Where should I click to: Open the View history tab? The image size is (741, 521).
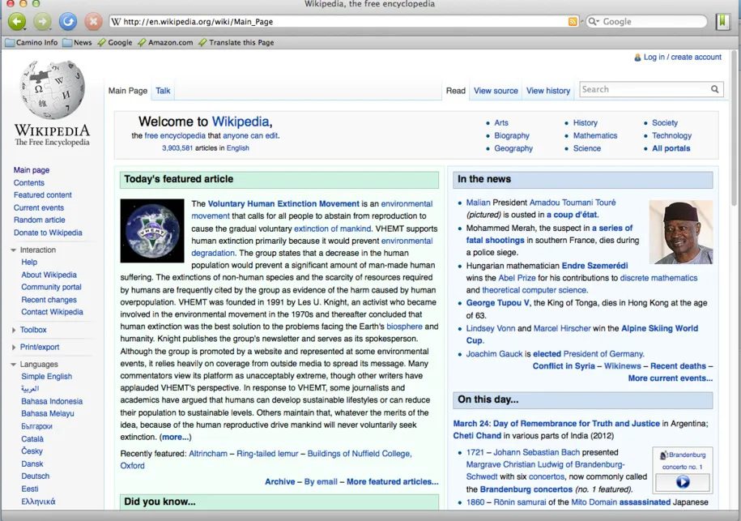[548, 91]
